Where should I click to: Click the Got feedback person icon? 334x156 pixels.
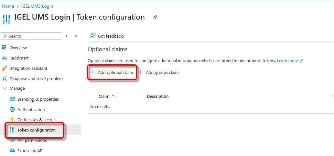point(93,36)
